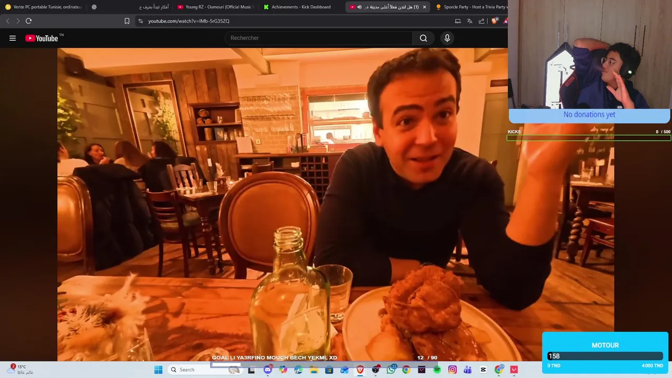Open the translate page icon
Image resolution: width=672 pixels, height=378 pixels.
tap(470, 21)
